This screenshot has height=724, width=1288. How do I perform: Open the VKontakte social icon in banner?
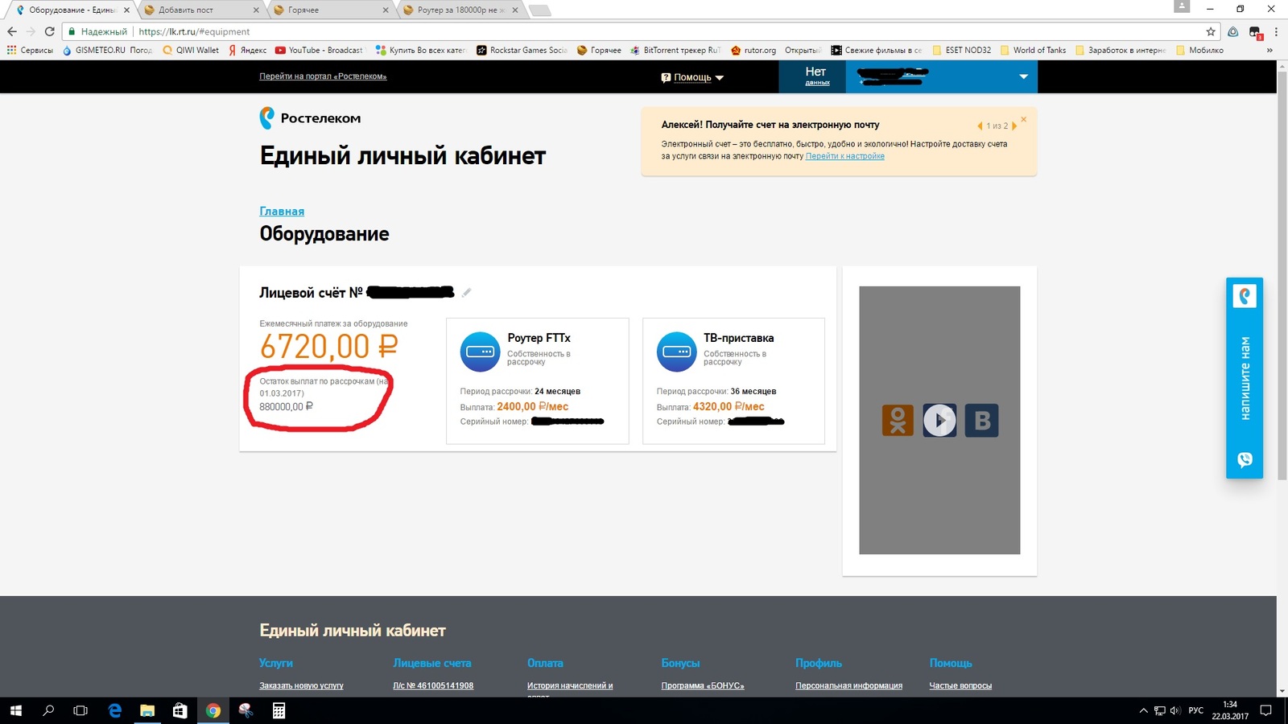click(982, 420)
